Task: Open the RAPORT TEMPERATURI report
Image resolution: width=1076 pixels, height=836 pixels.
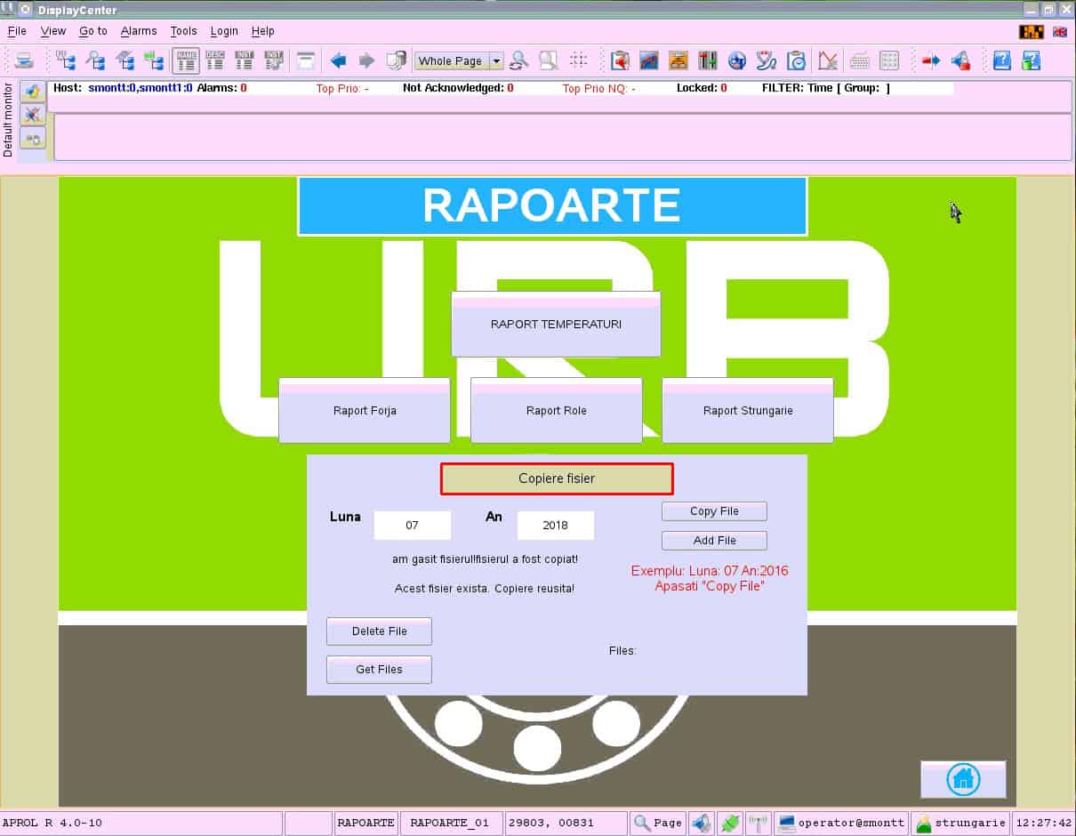Action: [556, 325]
